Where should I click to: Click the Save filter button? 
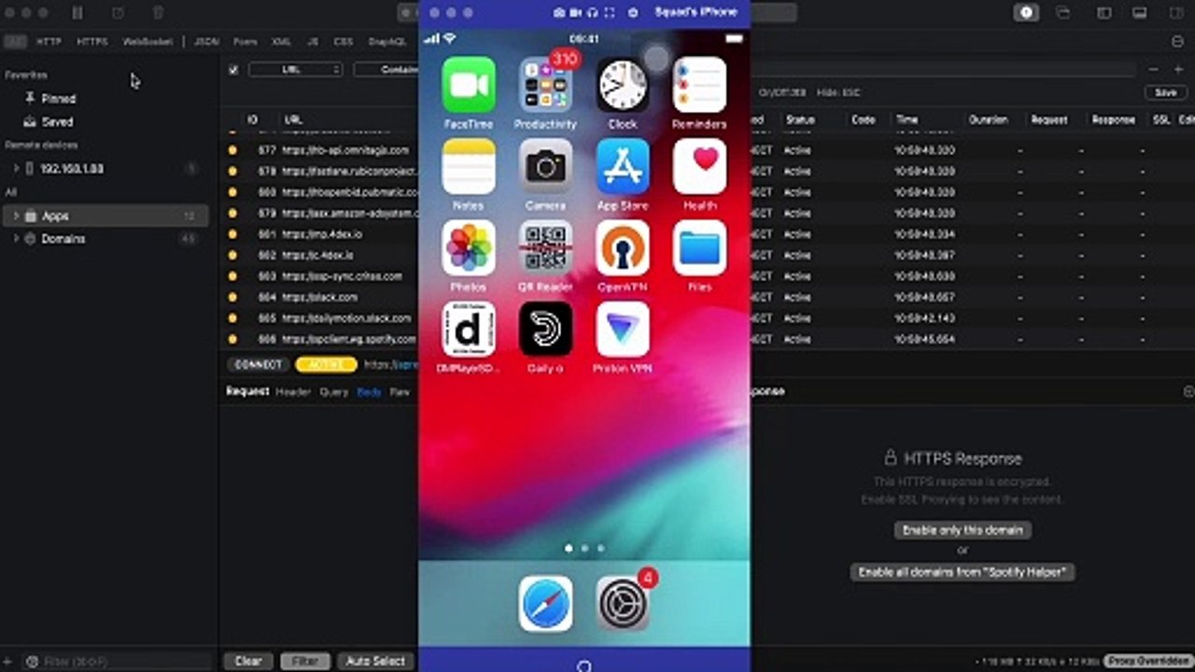point(1165,93)
